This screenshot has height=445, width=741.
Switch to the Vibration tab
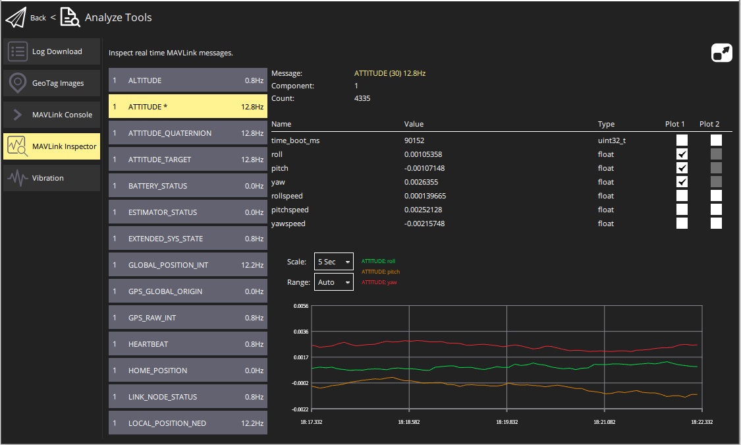click(x=51, y=177)
